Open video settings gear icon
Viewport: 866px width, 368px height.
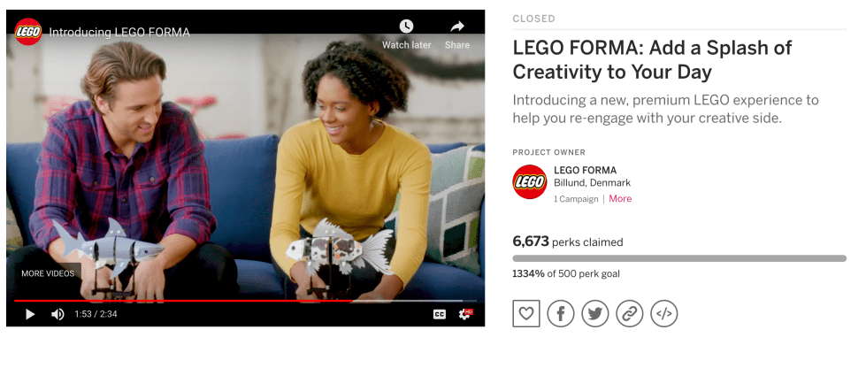pyautogui.click(x=465, y=314)
